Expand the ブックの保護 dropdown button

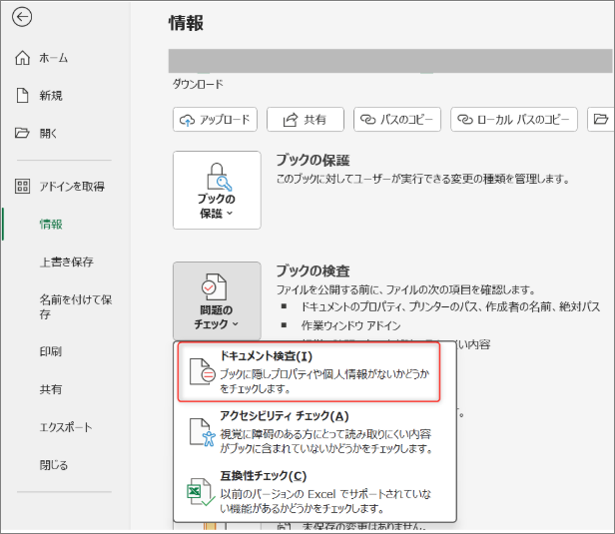tap(217, 191)
